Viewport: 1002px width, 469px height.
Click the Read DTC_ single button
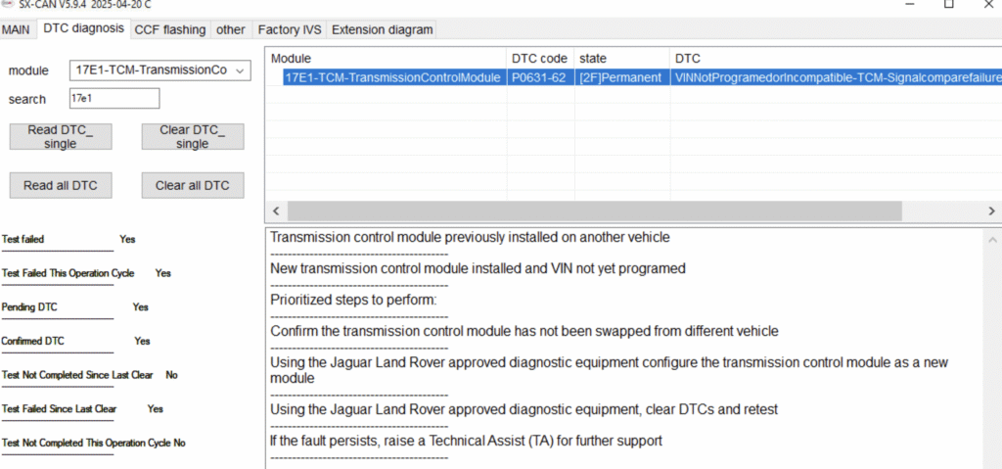pos(61,137)
